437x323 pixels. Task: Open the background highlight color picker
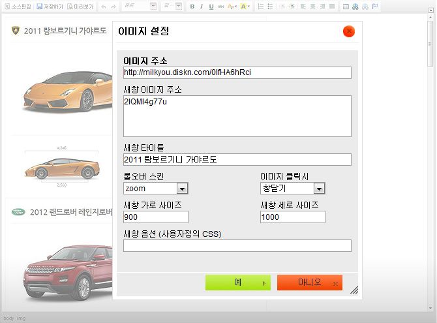coord(245,7)
